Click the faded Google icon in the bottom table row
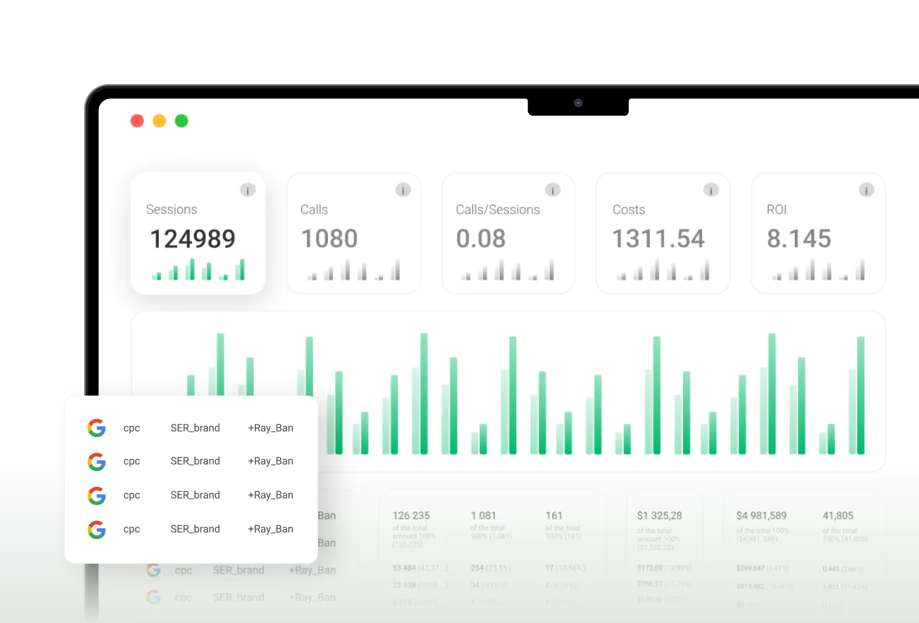Image resolution: width=919 pixels, height=623 pixels. (153, 597)
